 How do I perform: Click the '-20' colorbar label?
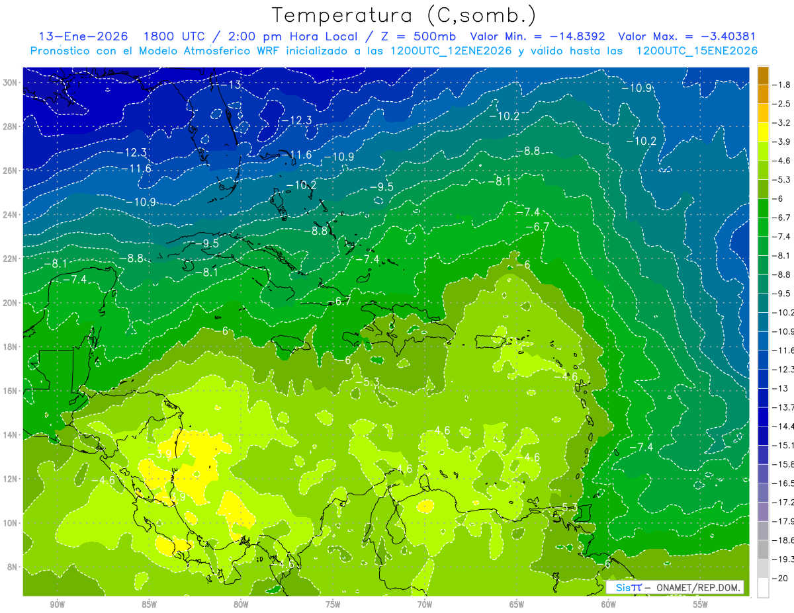781,578
